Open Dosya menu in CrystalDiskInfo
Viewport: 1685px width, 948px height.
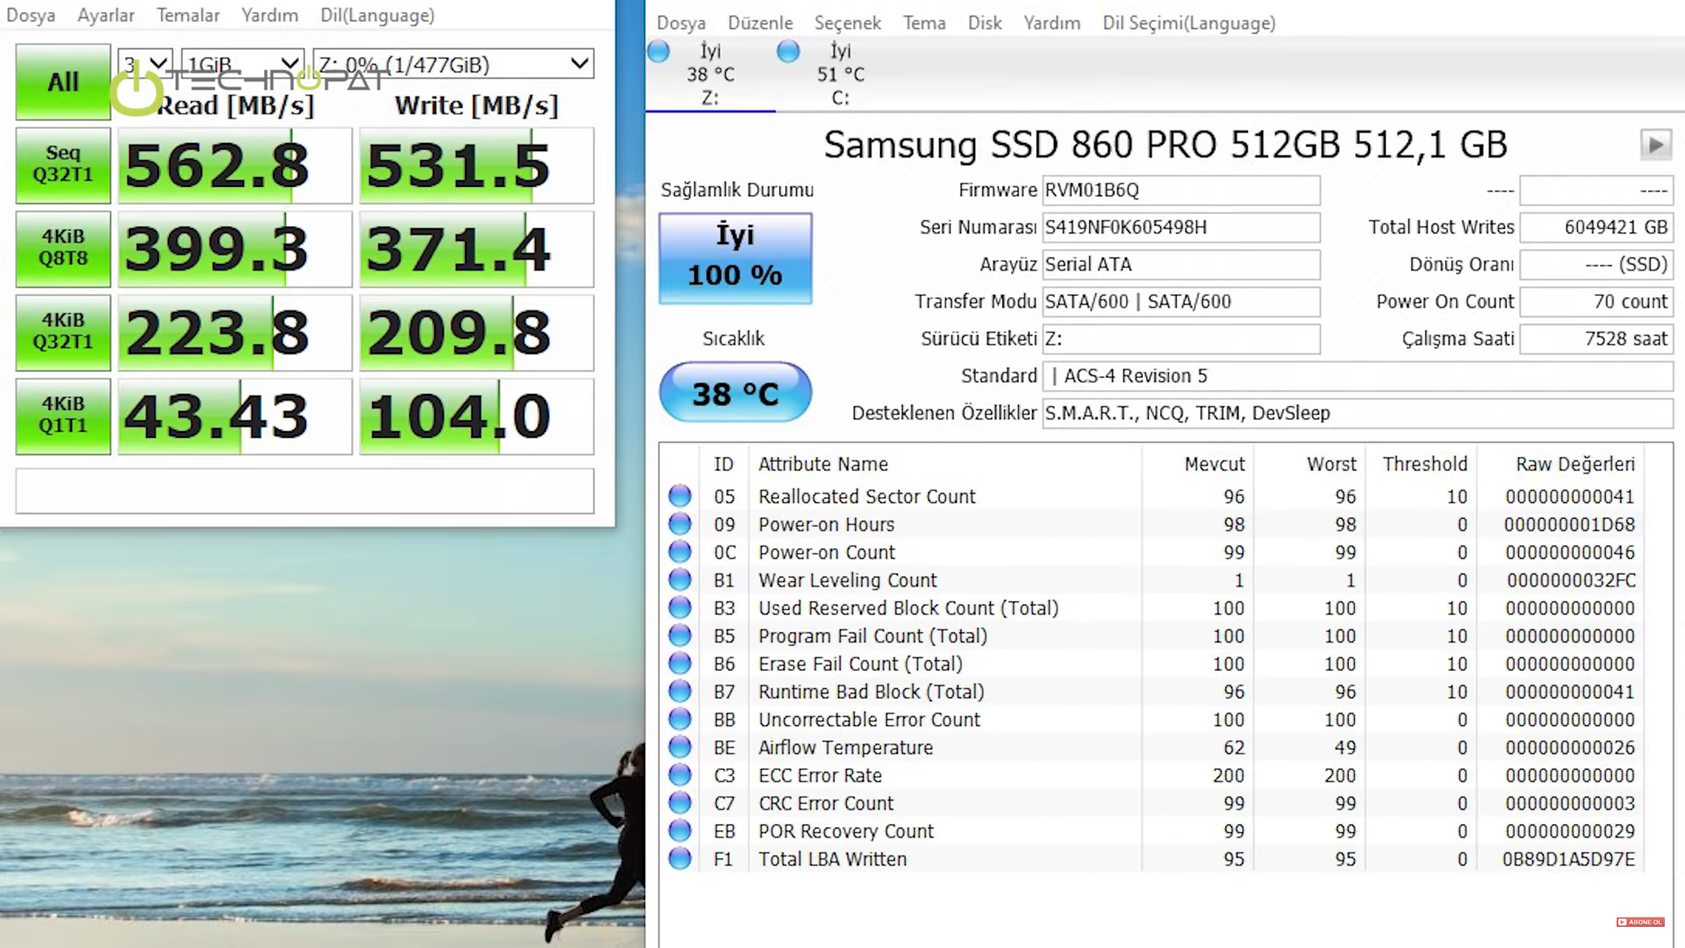681,23
